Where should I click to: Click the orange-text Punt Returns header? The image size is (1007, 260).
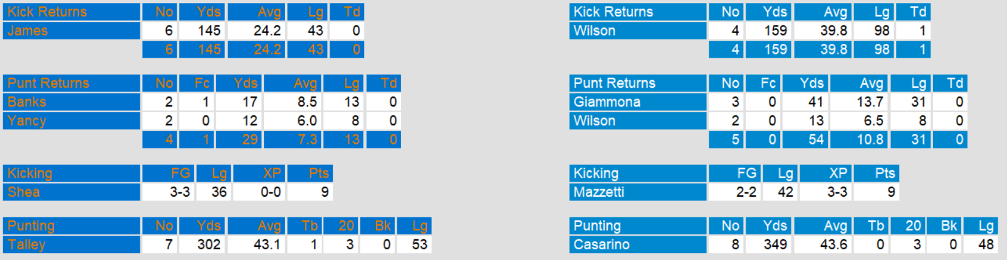point(48,83)
